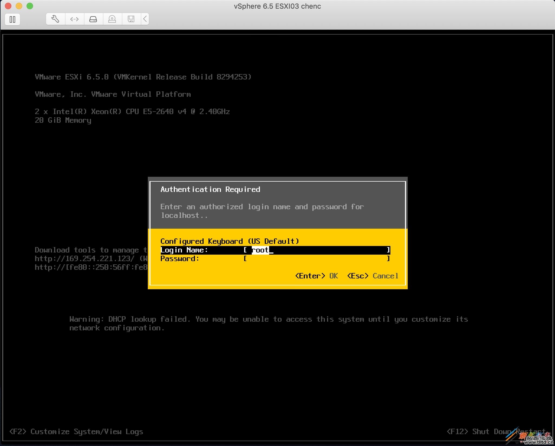Click the camera device icon in toolbar
This screenshot has height=446, width=555.
point(112,19)
